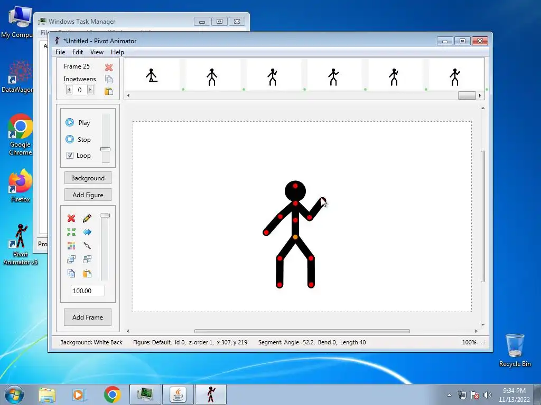The height and width of the screenshot is (405, 541).
Task: Click canvas vertical scrollbar down arrow
Action: pos(483,324)
